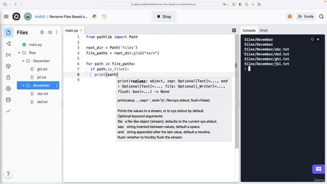Open search via the magnifier icon in the header

(321, 16)
